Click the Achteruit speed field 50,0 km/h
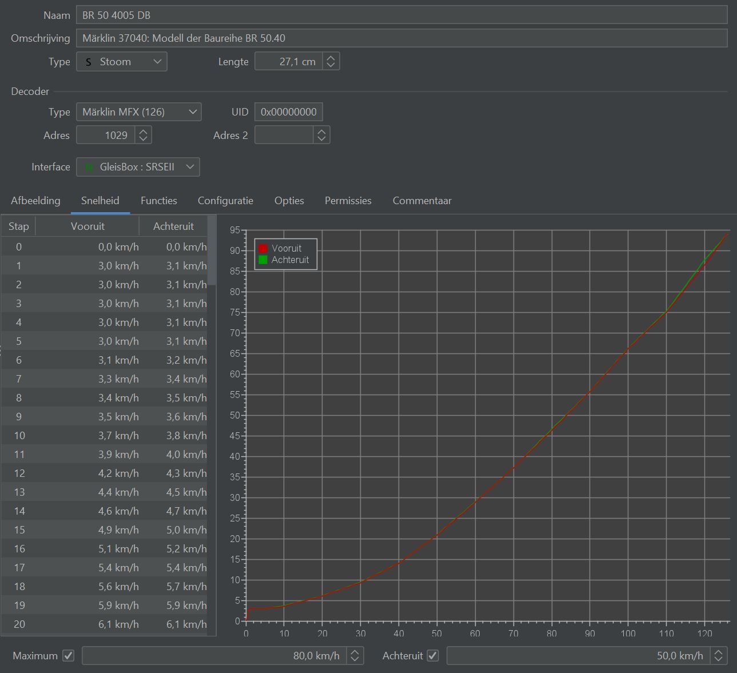Viewport: 737px width, 673px height. [x=578, y=656]
